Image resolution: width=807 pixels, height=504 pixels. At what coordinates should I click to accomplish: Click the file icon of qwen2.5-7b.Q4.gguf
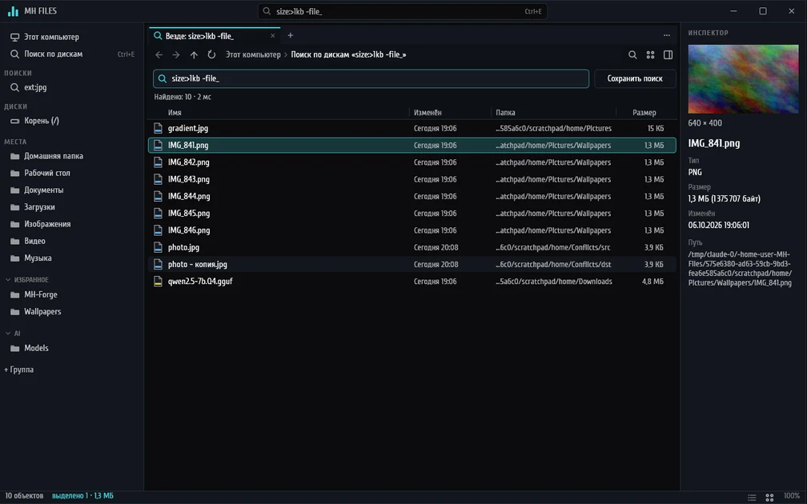click(x=158, y=282)
